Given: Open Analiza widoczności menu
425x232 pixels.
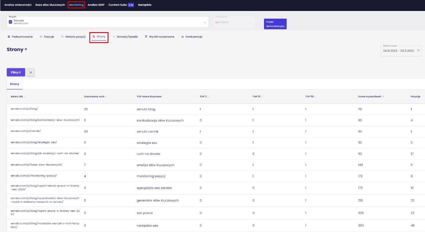Looking at the screenshot, I should [18, 5].
